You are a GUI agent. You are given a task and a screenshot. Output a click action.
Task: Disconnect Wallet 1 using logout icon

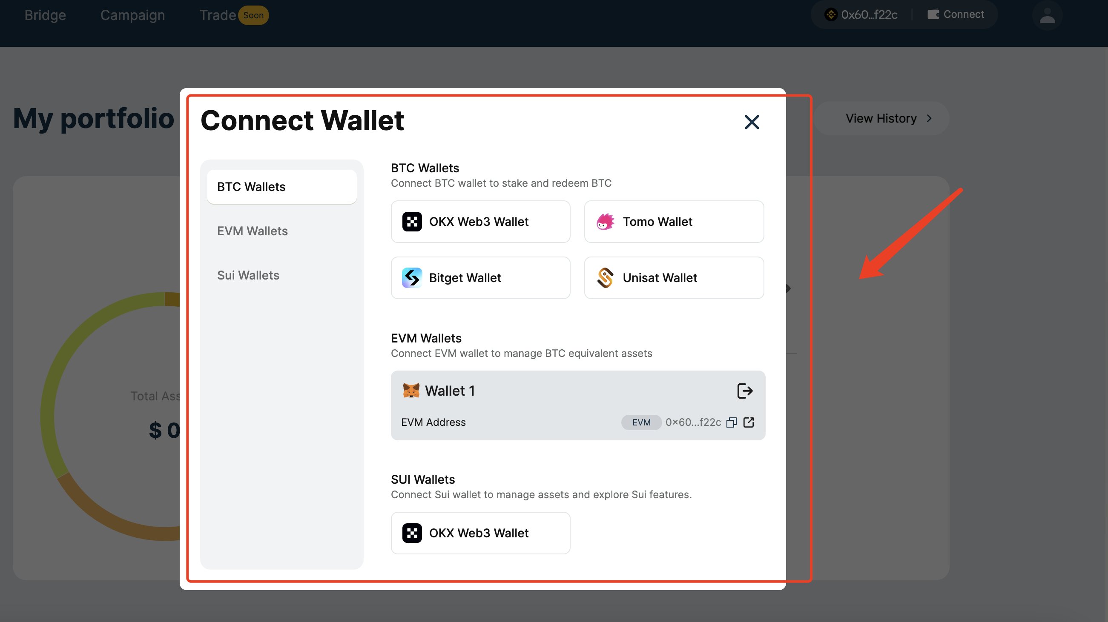[744, 391]
